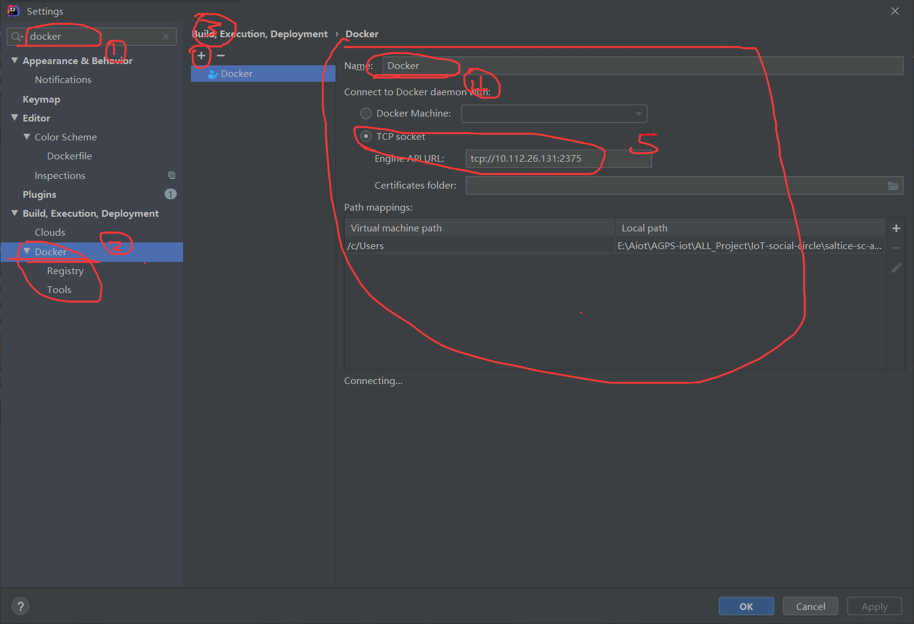
Task: Open Notifications settings
Action: coord(63,80)
